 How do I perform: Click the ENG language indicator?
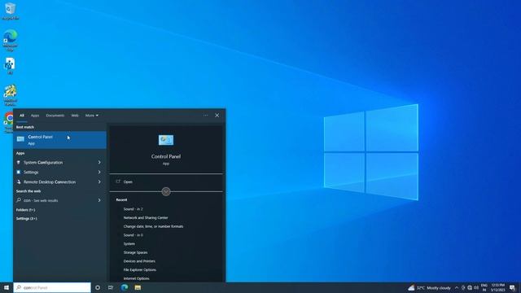(x=484, y=287)
